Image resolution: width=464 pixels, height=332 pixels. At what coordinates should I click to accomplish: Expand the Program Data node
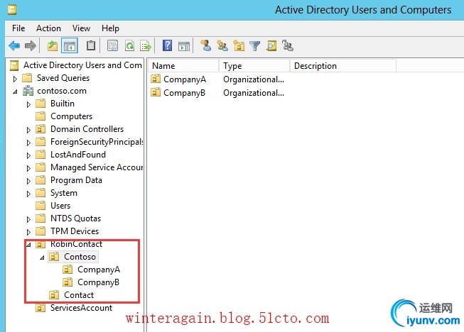coord(28,181)
